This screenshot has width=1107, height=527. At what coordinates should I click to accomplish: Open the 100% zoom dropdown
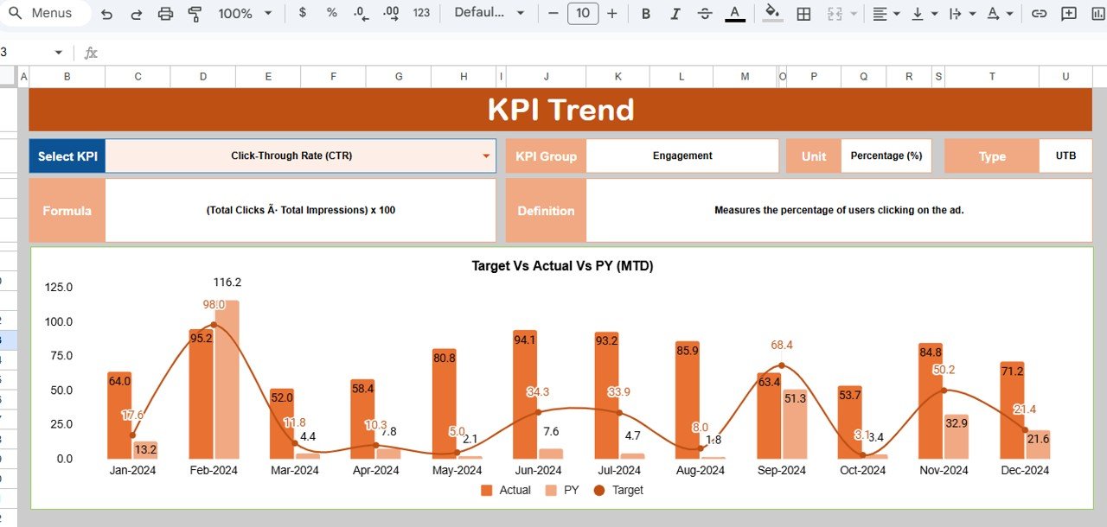[x=245, y=14]
